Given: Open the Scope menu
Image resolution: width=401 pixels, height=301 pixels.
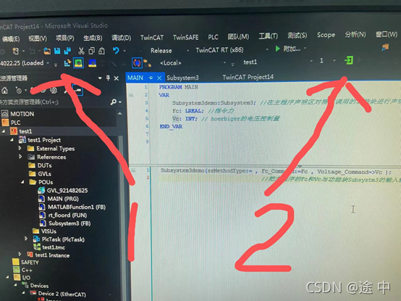Looking at the screenshot, I should 326,35.
